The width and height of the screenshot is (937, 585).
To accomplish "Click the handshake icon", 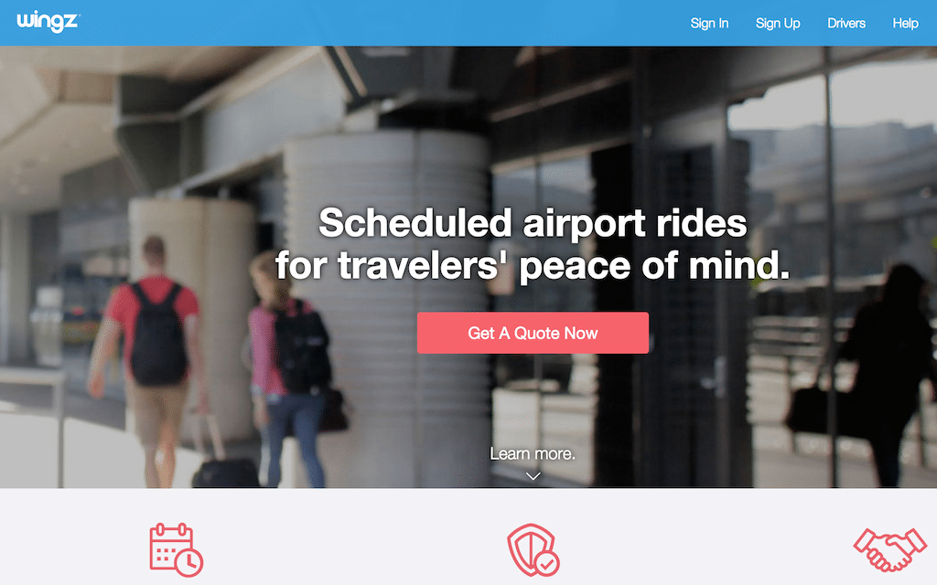I will coord(889,549).
